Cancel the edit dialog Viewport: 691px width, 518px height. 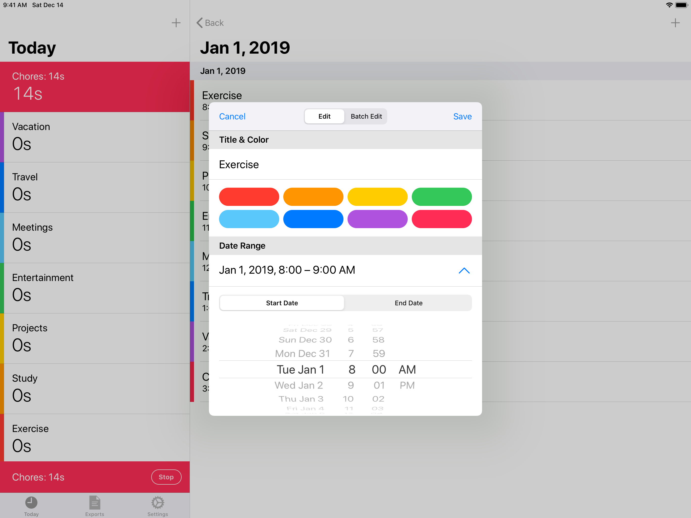232,117
